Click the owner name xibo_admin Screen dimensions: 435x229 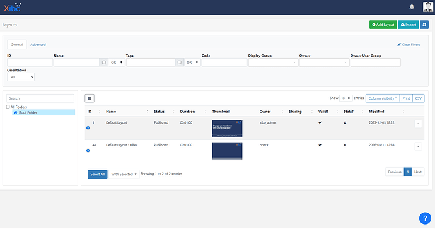268,122
